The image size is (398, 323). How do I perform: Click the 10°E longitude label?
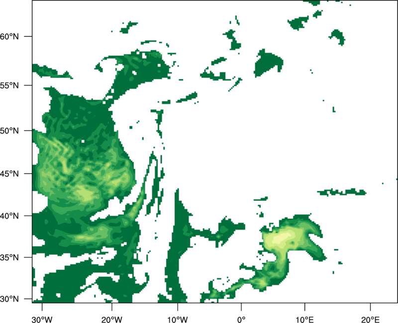coord(304,320)
